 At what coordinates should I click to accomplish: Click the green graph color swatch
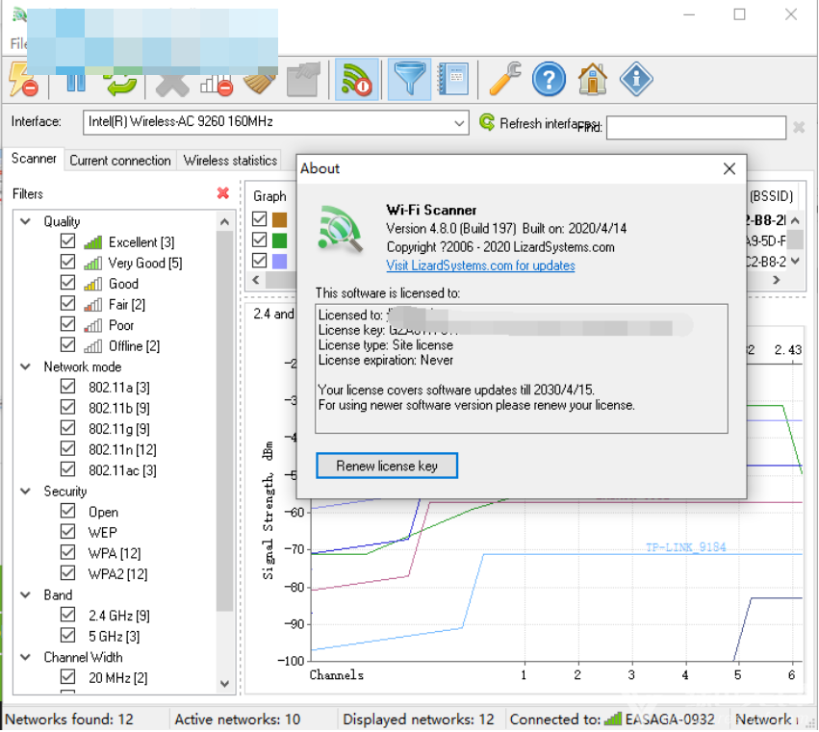tap(279, 240)
